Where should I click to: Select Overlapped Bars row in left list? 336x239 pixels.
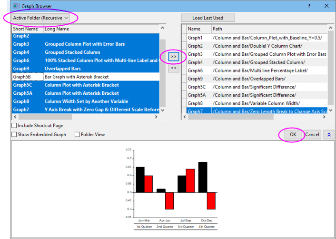[x=86, y=69]
